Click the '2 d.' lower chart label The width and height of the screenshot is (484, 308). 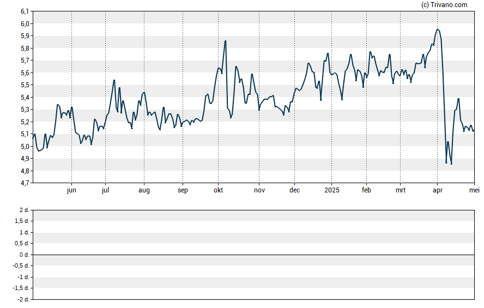coord(25,210)
